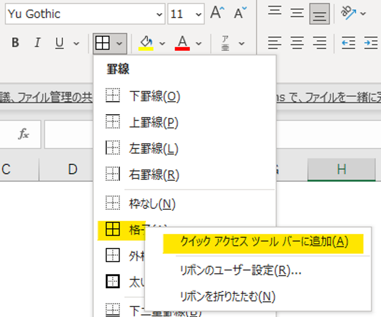This screenshot has height=317, width=381.
Task: Expand the phonetic guide options arrow
Action: point(241,43)
